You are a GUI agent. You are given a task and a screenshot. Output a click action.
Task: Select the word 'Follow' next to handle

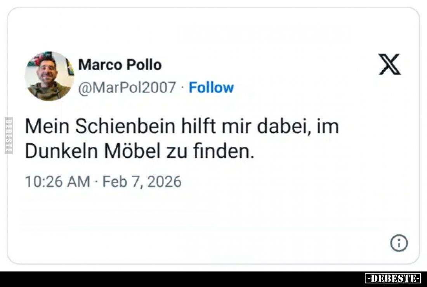point(211,88)
